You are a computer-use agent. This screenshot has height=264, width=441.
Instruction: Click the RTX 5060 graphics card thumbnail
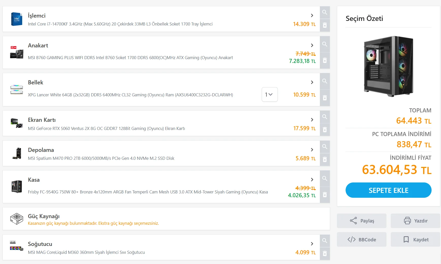coord(17,123)
